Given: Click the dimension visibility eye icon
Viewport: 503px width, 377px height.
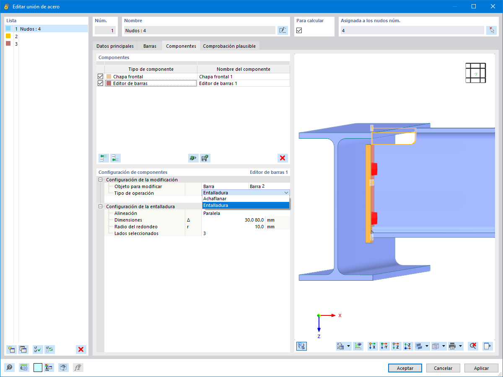Looking at the screenshot, I should coord(358,346).
